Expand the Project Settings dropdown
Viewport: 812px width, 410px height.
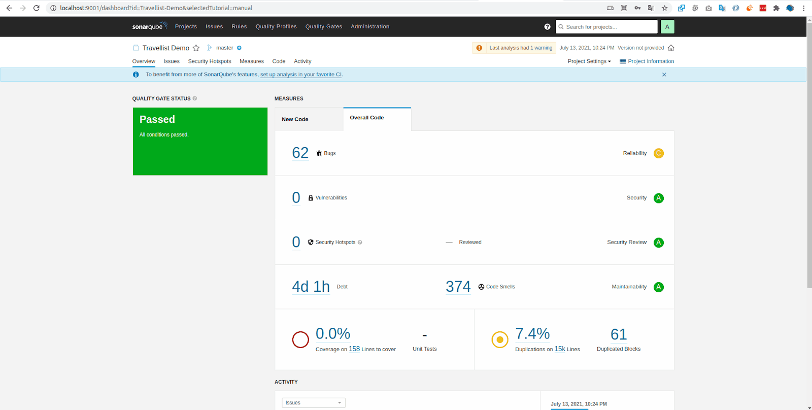pyautogui.click(x=589, y=61)
